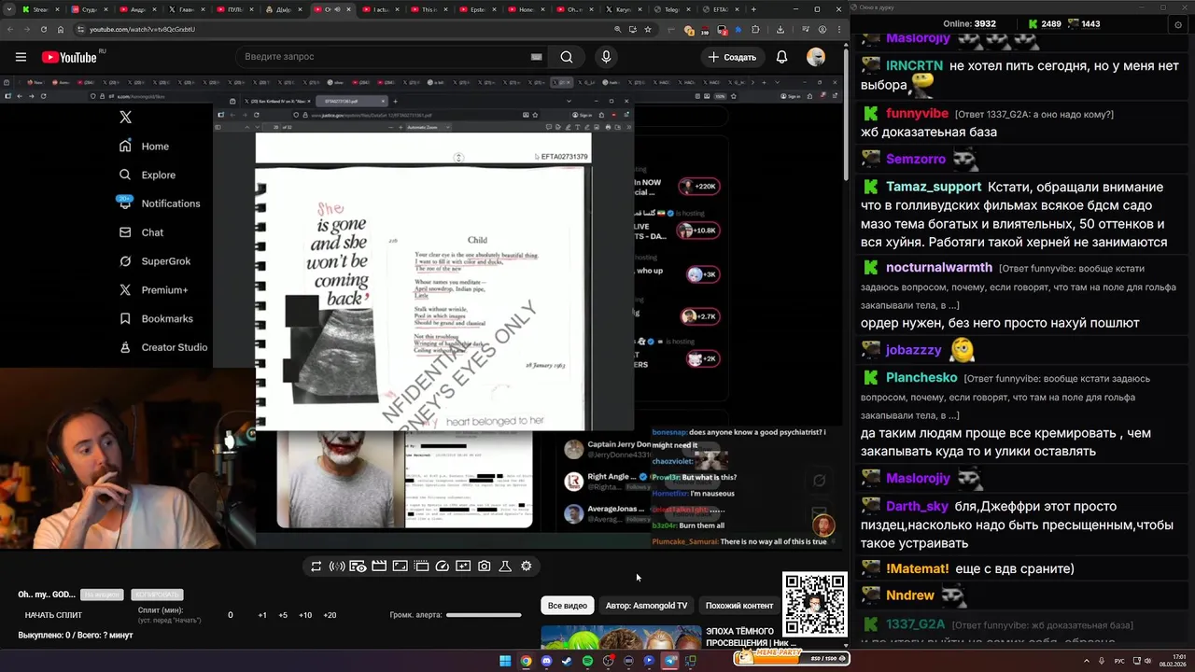Add +5 minutes to split
The height and width of the screenshot is (672, 1195).
click(283, 616)
